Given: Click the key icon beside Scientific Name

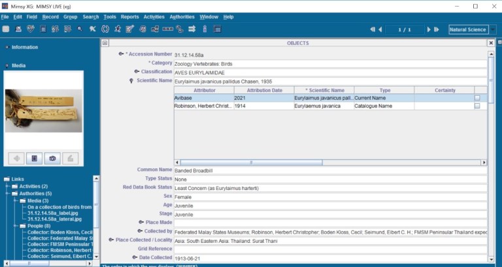Looking at the screenshot, I should coord(131,81).
